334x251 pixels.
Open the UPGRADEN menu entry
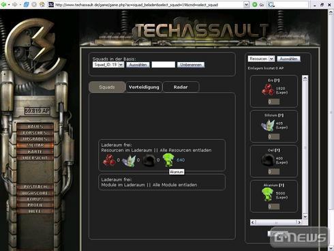point(35,138)
